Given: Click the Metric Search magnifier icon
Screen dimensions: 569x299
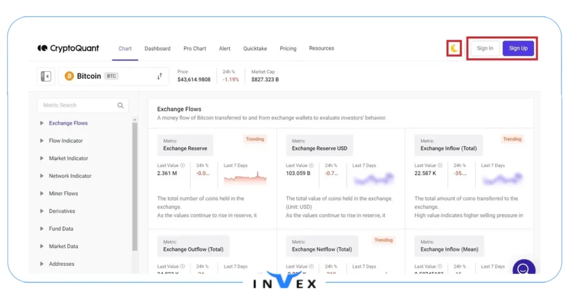Looking at the screenshot, I should pyautogui.click(x=121, y=105).
